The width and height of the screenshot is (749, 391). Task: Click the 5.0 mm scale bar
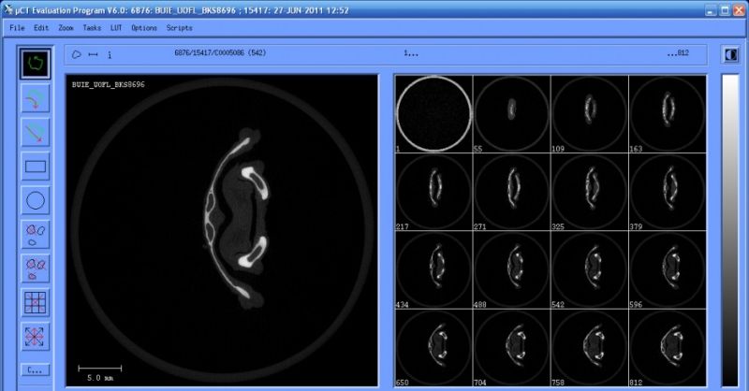100,373
